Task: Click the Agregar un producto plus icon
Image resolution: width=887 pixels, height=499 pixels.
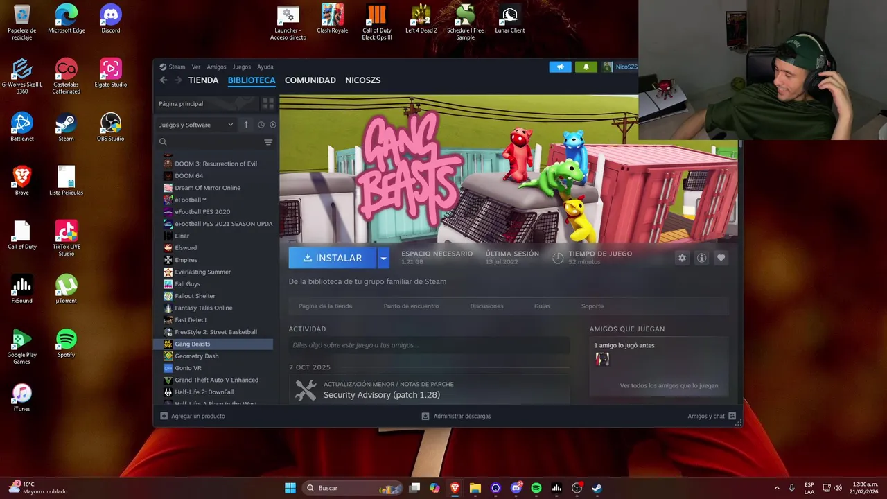Action: [164, 416]
